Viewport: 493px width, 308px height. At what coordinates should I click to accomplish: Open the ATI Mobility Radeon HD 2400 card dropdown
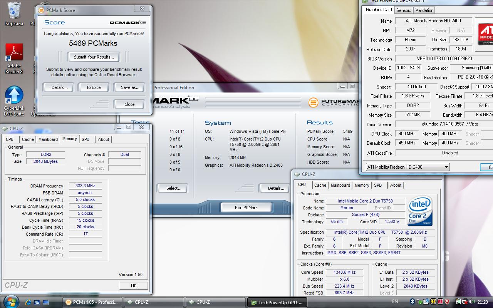coord(408,167)
